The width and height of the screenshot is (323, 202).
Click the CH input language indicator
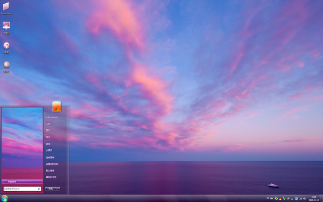click(268, 198)
